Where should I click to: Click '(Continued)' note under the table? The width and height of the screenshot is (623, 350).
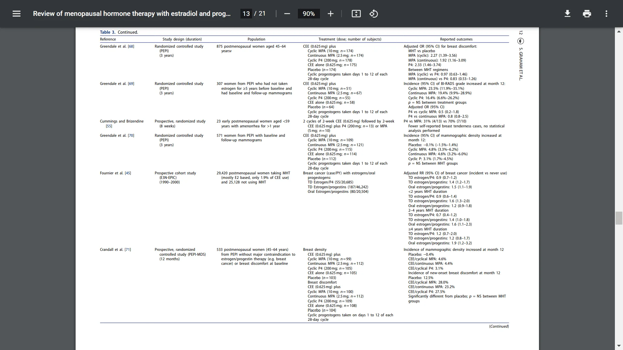pyautogui.click(x=499, y=326)
